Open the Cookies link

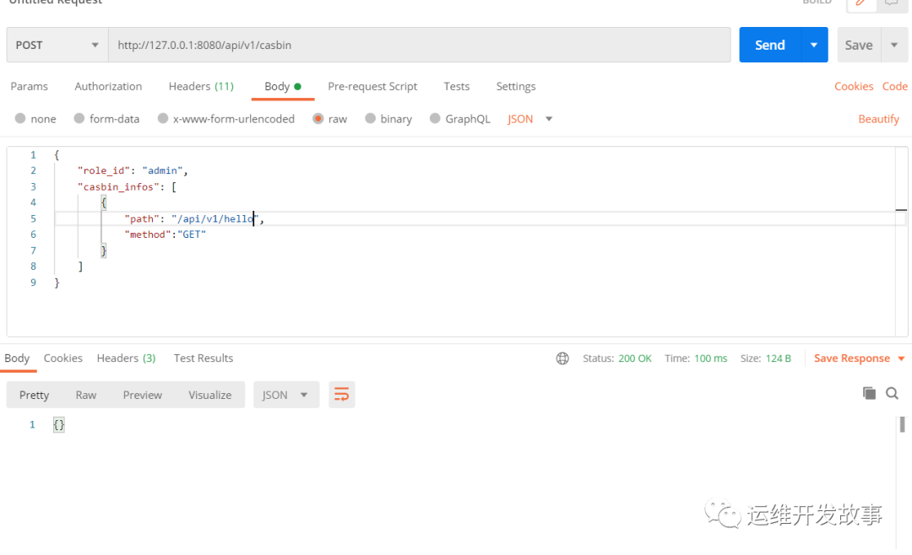point(854,87)
